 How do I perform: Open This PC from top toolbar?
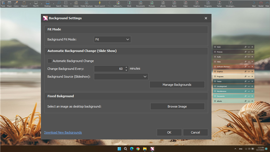tap(36, 4)
